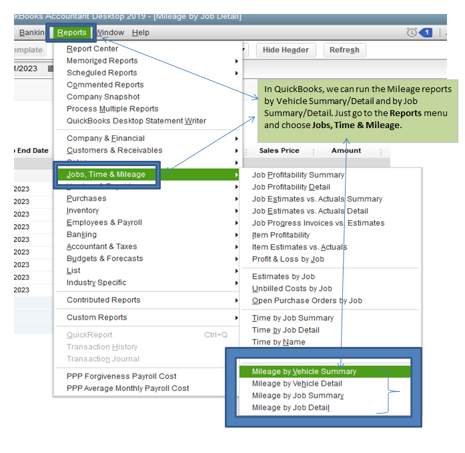Image resolution: width=465 pixels, height=453 pixels.
Task: Expand Purchases submenu
Action: coord(147,198)
